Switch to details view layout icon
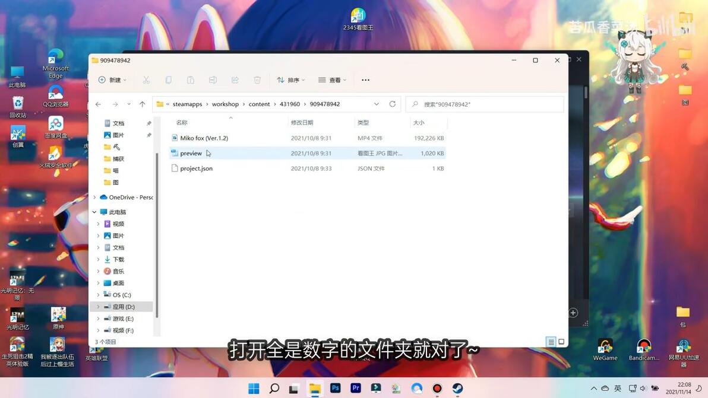Viewport: 708px width, 398px height. click(551, 342)
